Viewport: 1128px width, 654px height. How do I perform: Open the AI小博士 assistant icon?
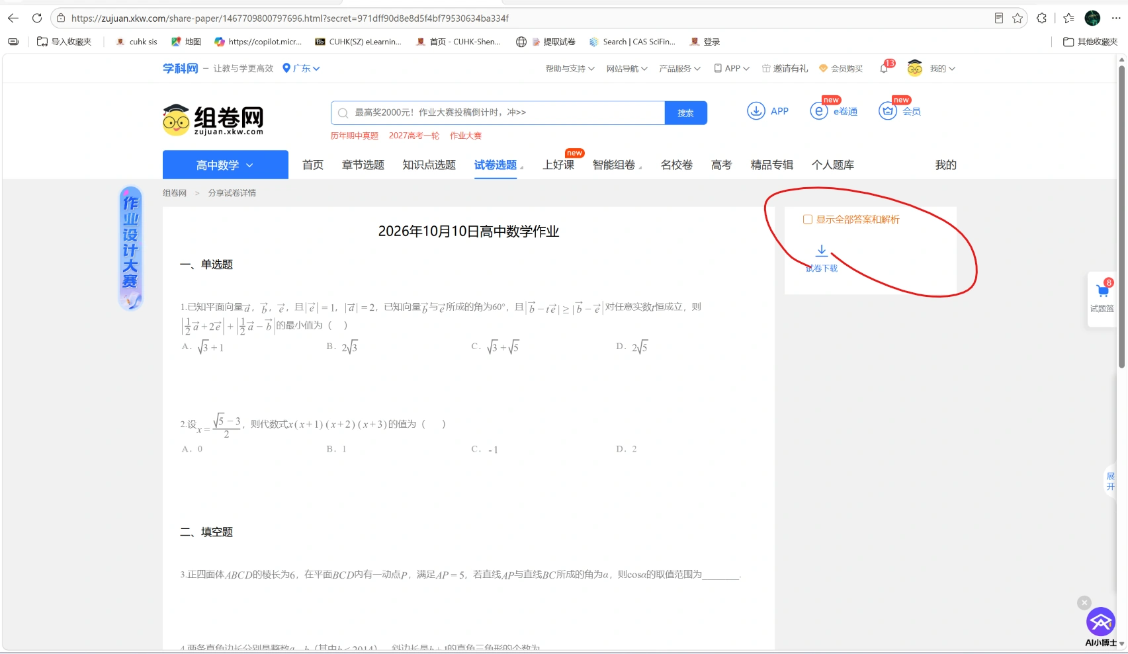point(1101,622)
